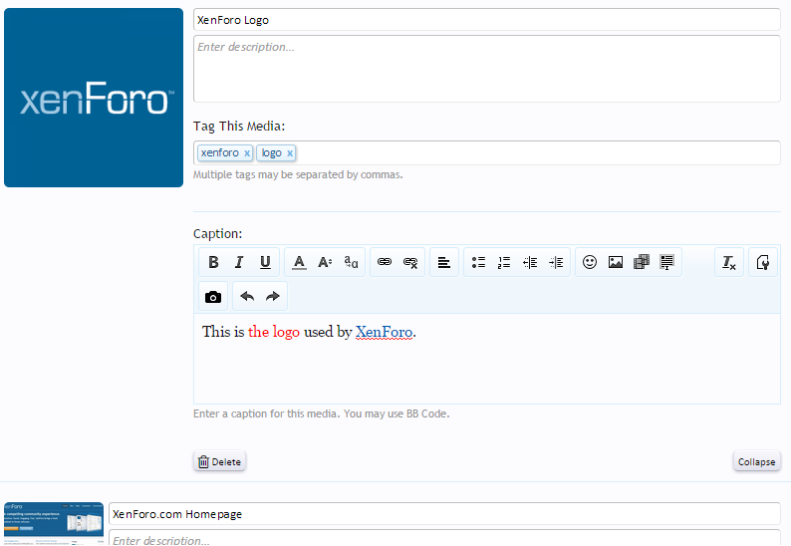791x546 pixels.
Task: Open the text alignment dropdown
Action: tap(444, 263)
